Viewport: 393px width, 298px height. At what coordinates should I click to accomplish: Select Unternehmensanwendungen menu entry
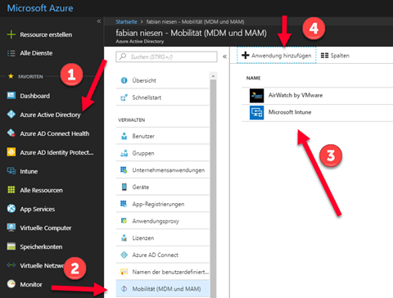coord(162,170)
